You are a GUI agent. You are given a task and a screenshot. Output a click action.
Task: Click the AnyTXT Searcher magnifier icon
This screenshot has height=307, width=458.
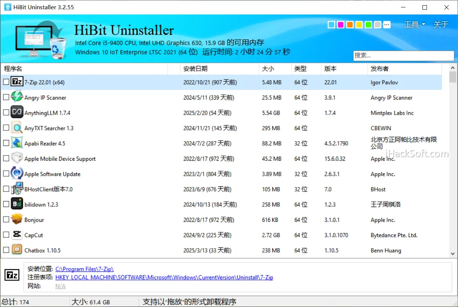17,128
